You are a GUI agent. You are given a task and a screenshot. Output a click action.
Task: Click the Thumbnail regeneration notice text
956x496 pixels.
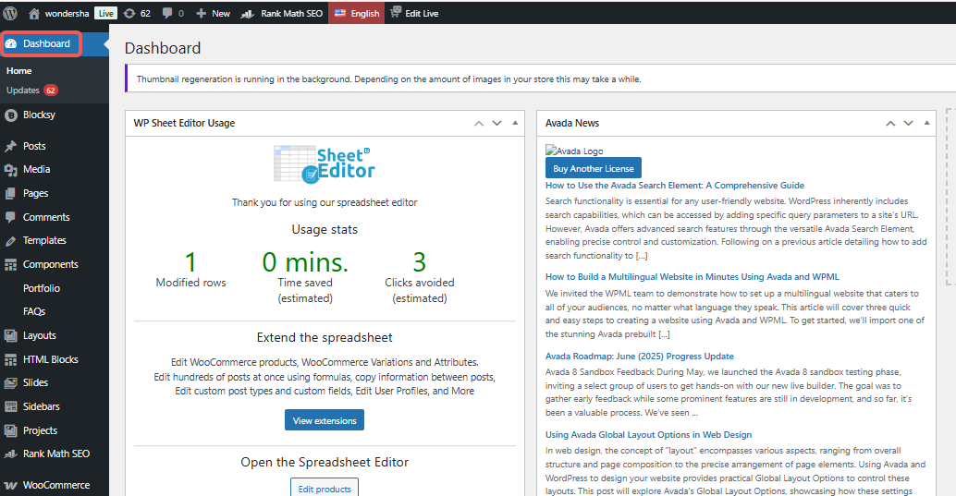[x=389, y=79]
